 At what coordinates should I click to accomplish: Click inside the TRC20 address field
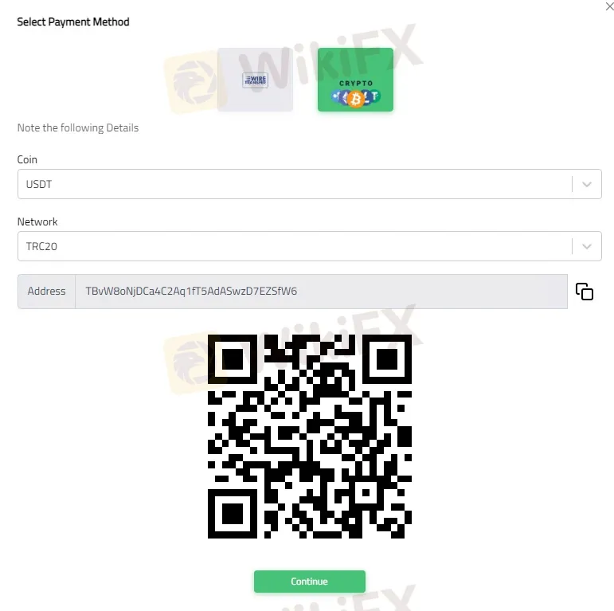click(321, 292)
